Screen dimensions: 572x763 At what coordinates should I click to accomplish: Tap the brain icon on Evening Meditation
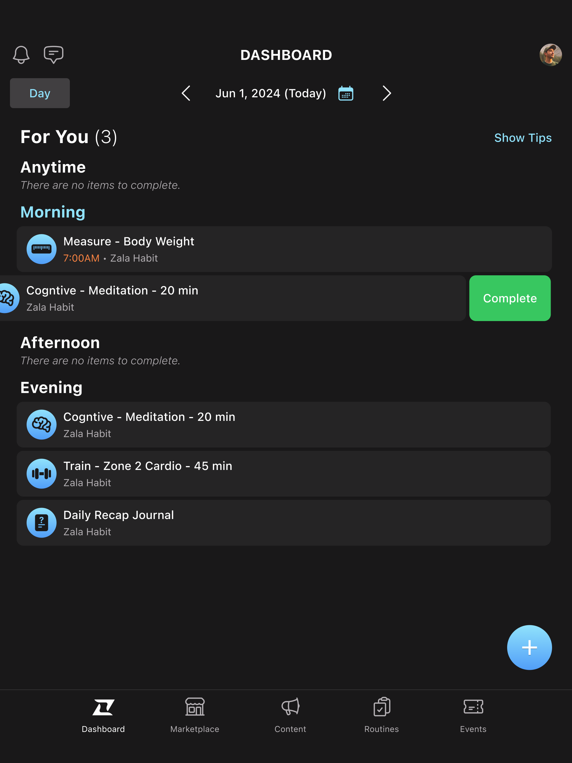click(41, 425)
